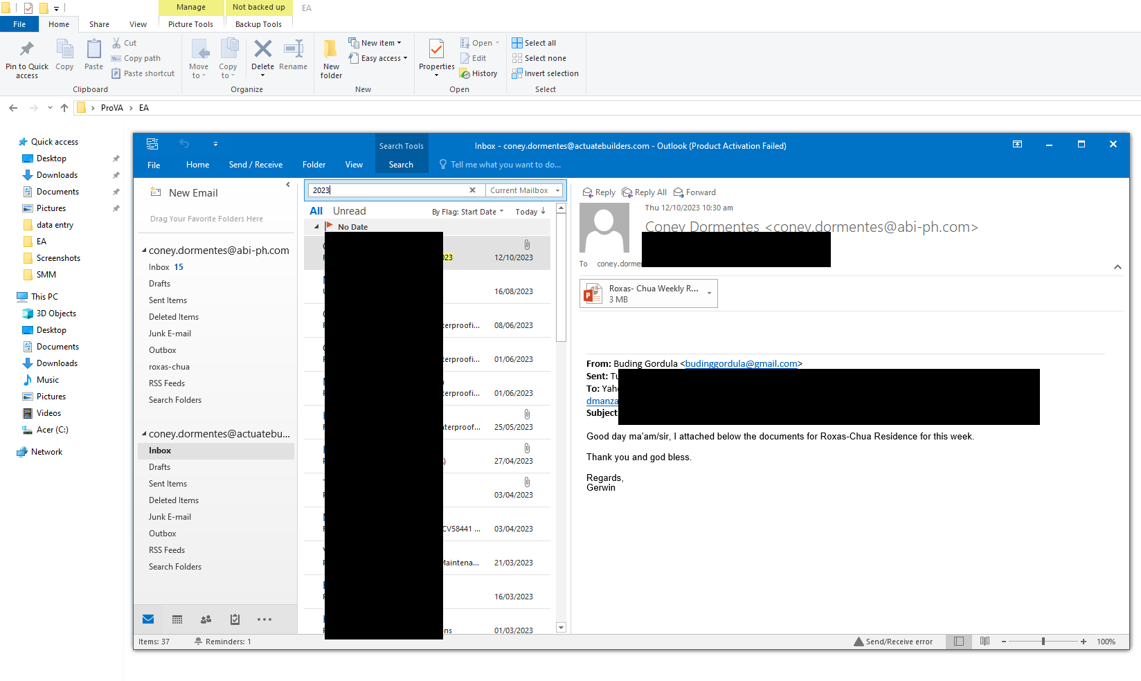Click Outlook Send/Receive All Folders quick icon

click(x=152, y=144)
